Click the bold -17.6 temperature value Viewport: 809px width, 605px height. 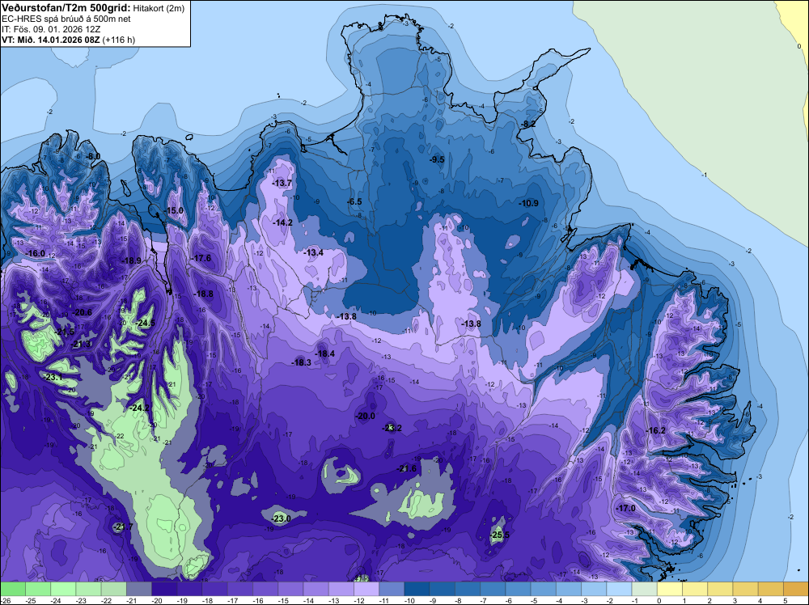pos(201,258)
